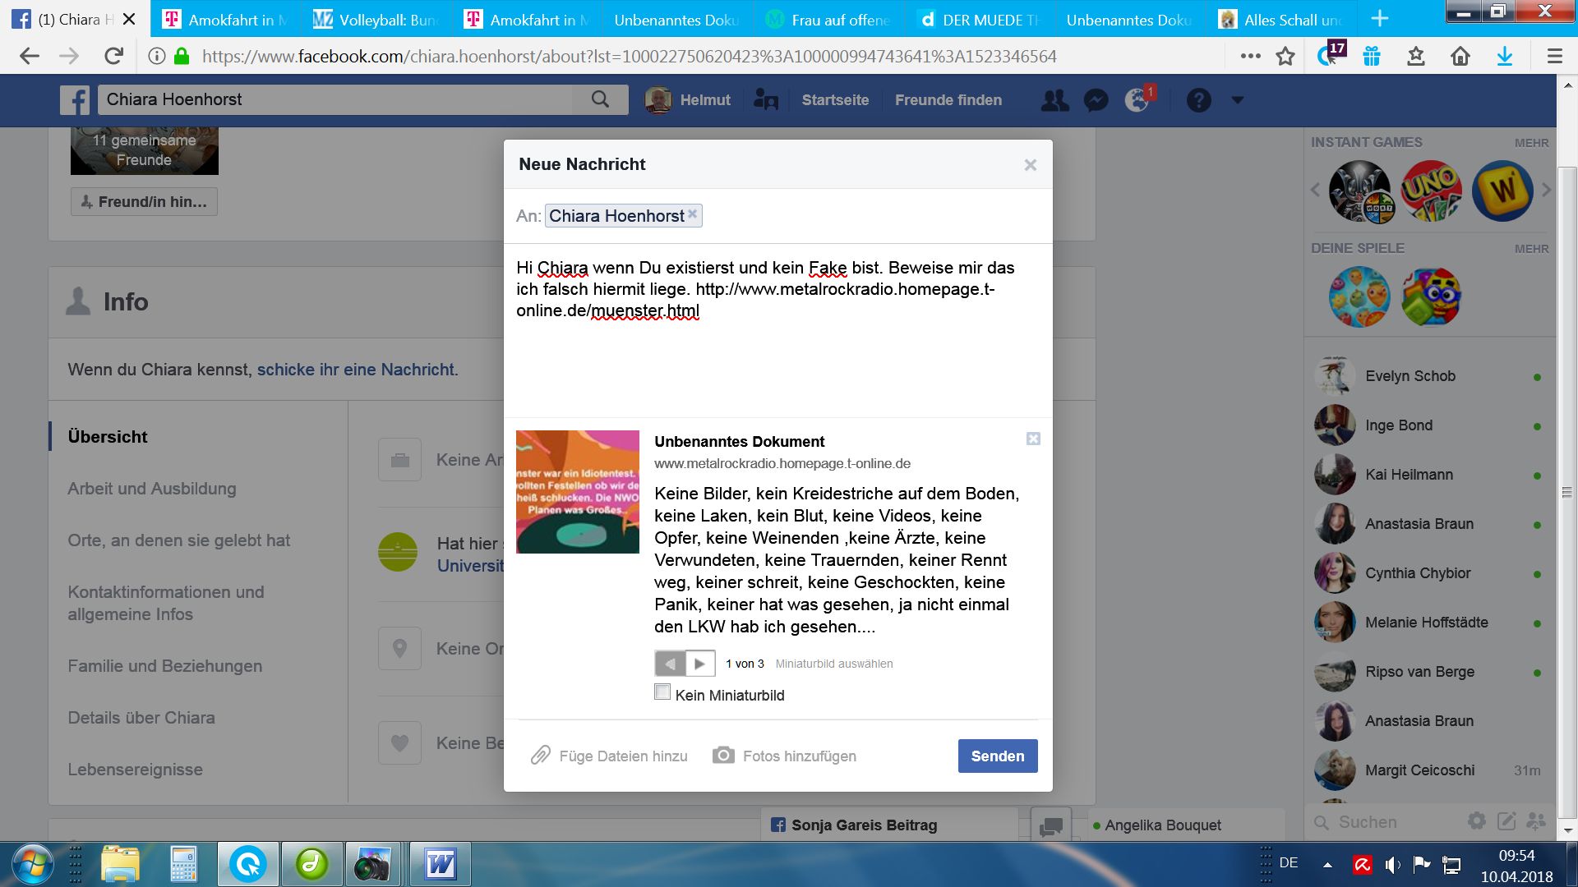Image resolution: width=1578 pixels, height=887 pixels.
Task: Open chat with Inge Bond
Action: (1430, 425)
